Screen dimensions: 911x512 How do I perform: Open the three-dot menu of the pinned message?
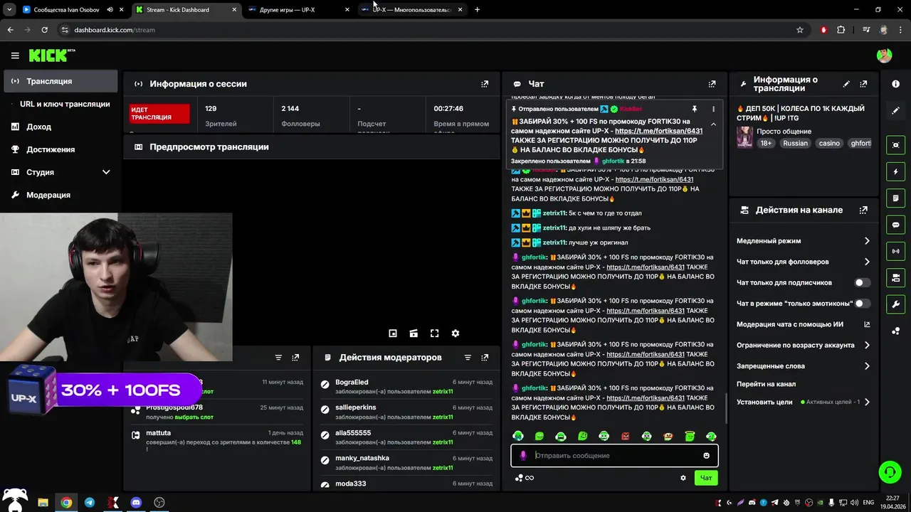point(713,109)
